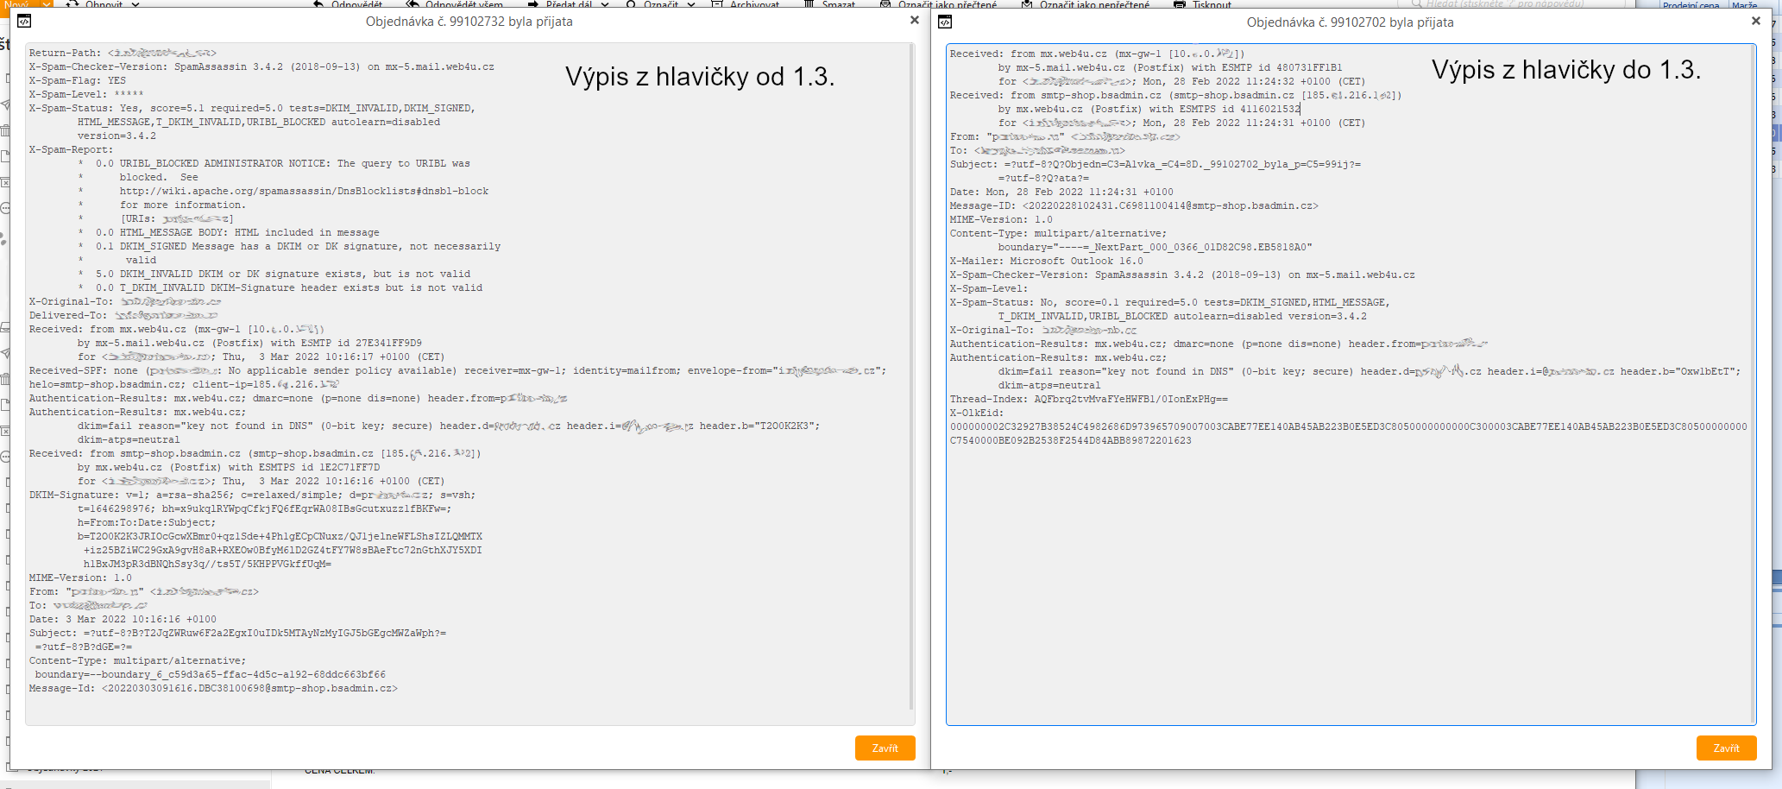
Task: Click Odpovědět in the mail toolbar
Action: click(x=347, y=4)
